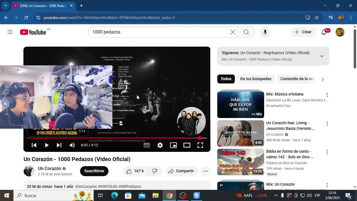Show more filter chips with the arrow
The height and width of the screenshot is (201, 357).
(x=323, y=80)
